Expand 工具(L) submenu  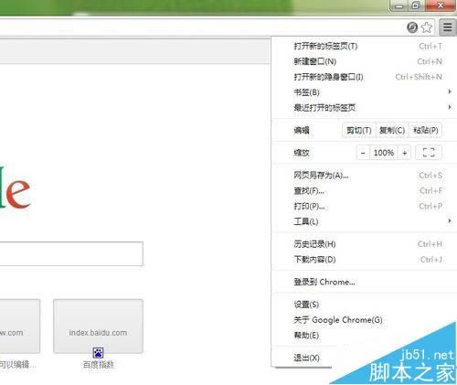click(x=364, y=221)
